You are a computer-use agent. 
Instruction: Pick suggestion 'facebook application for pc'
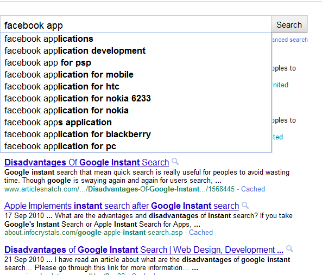pyautogui.click(x=136, y=146)
